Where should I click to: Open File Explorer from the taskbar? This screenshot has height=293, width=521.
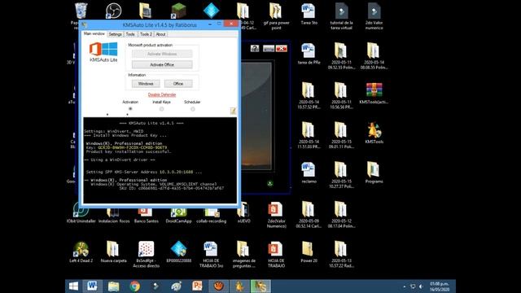113,286
